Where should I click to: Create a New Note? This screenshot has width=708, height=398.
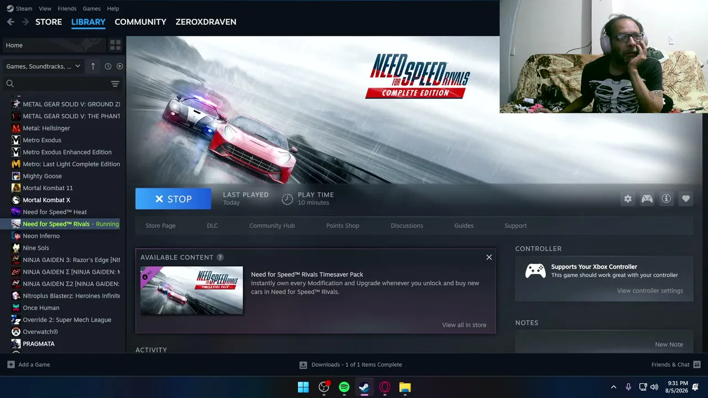pyautogui.click(x=669, y=344)
